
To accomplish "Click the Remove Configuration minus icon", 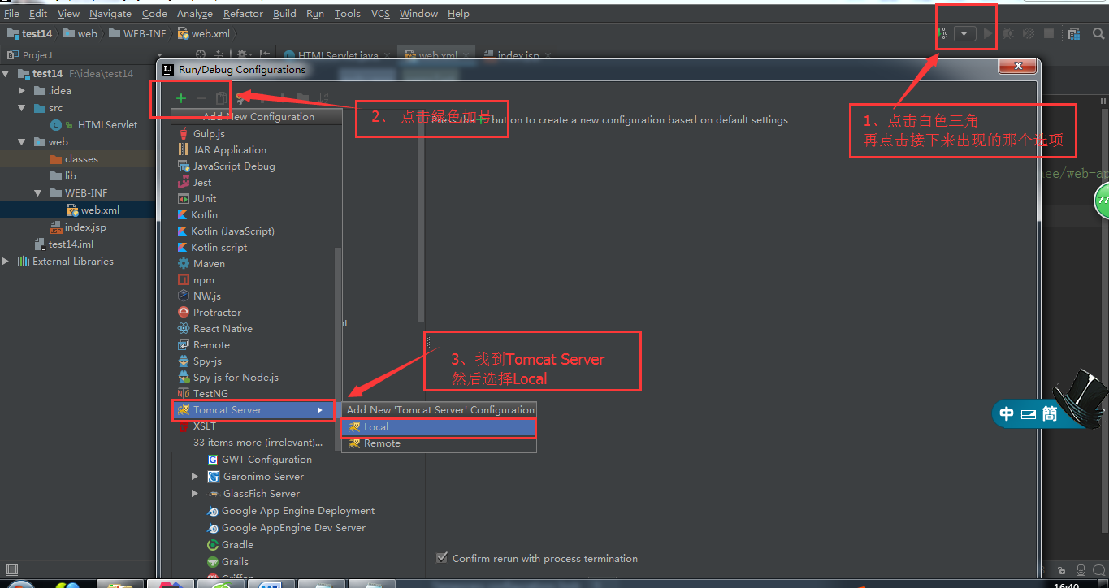I will 201,98.
